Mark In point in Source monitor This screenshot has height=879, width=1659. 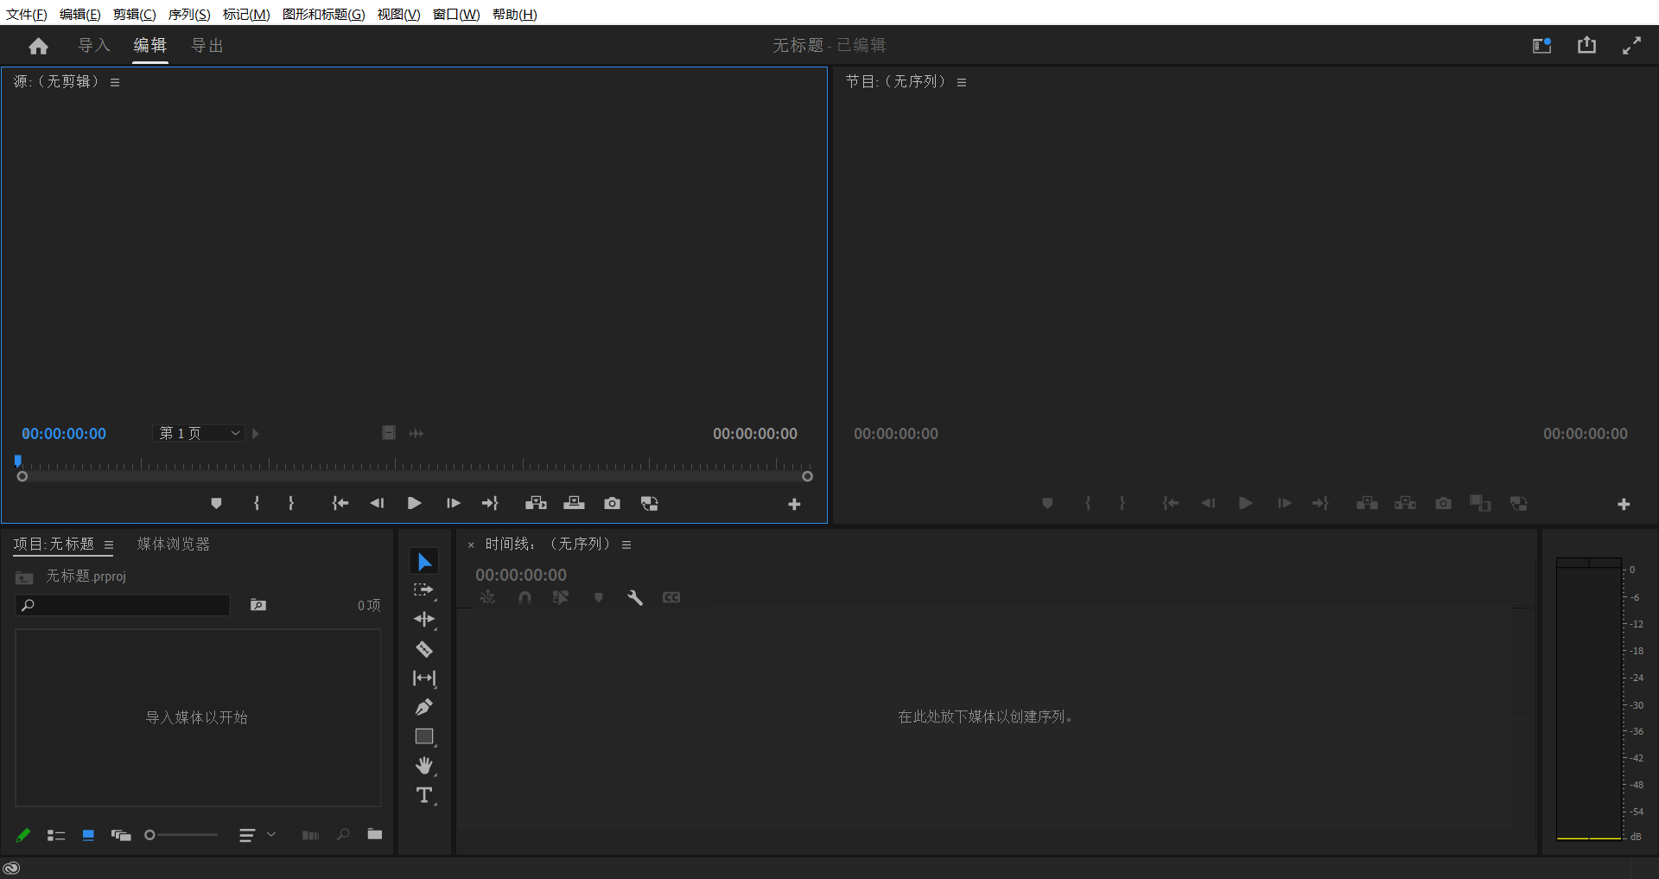pyautogui.click(x=257, y=503)
